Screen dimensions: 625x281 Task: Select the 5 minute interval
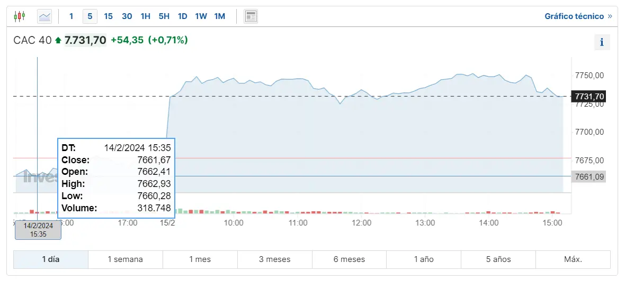point(90,16)
